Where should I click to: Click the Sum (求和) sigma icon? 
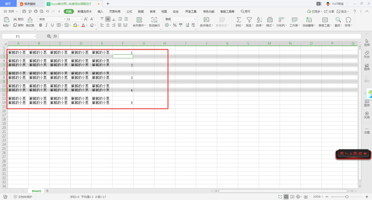click(x=239, y=20)
